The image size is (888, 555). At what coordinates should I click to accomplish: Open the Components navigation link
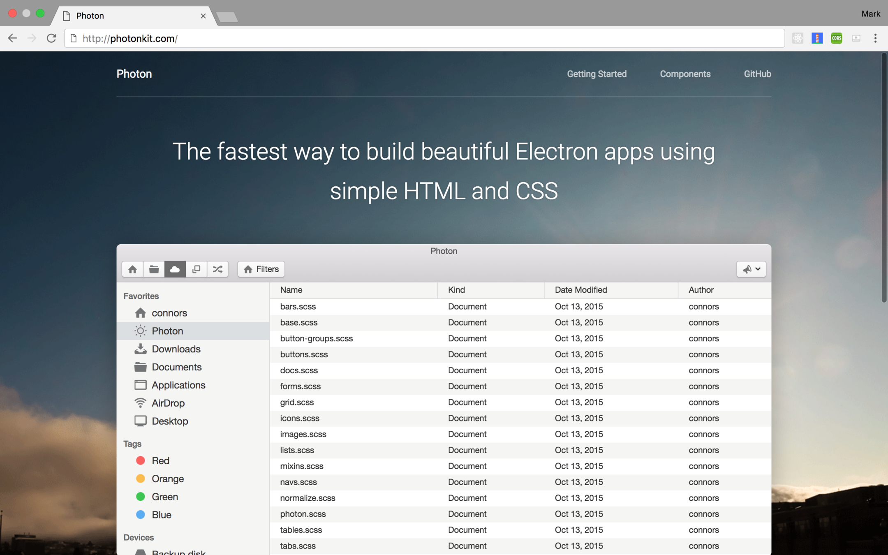coord(685,74)
